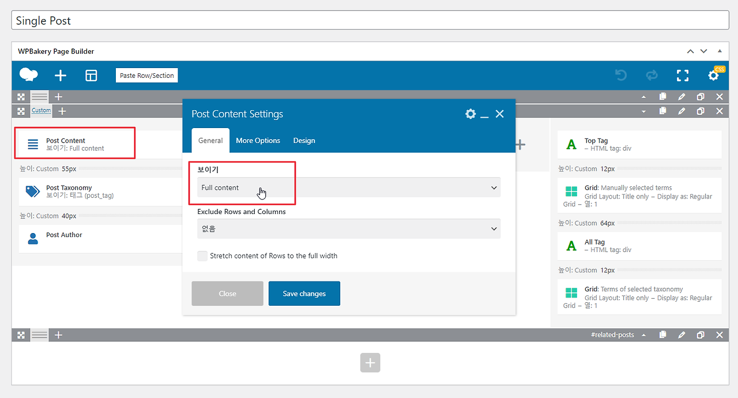Move WPBakery Page Builder panel down
This screenshot has width=738, height=398.
click(x=703, y=51)
